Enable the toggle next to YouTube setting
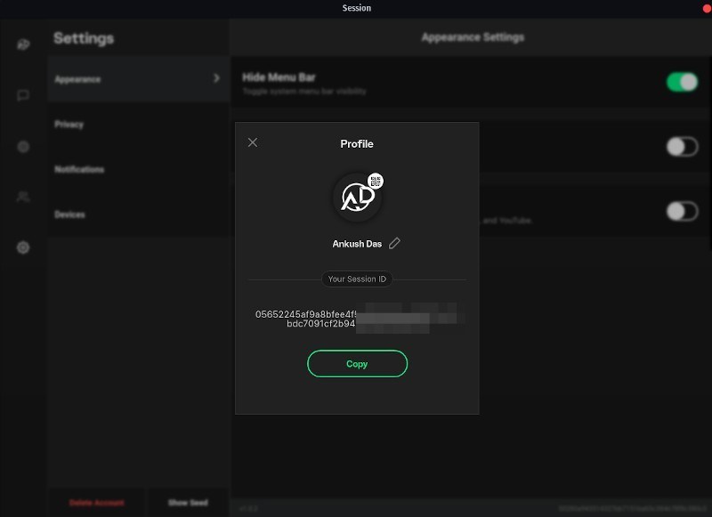712x517 pixels. point(682,211)
